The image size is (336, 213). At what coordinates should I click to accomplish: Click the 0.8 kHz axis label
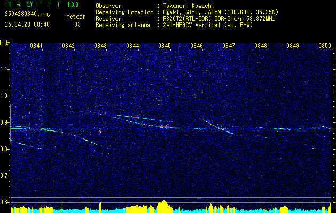pyautogui.click(x=5, y=149)
